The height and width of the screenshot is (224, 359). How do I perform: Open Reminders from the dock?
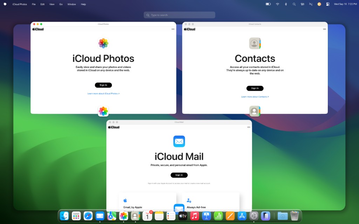[171, 216]
